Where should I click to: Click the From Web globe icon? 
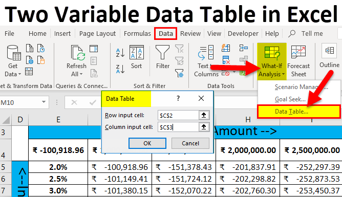pos(30,60)
